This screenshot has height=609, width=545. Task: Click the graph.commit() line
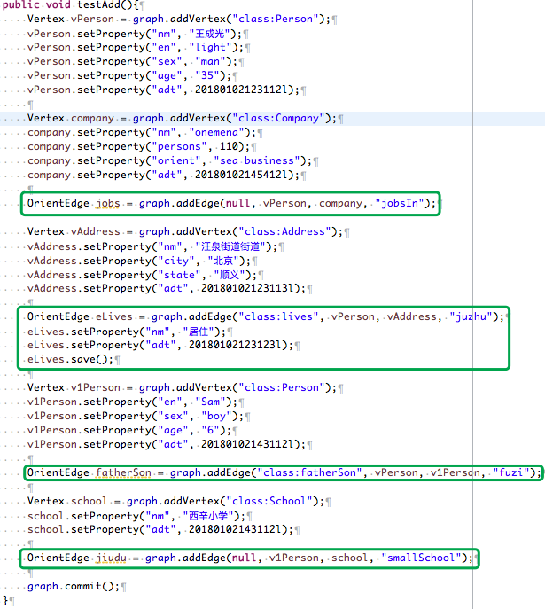coord(73,586)
